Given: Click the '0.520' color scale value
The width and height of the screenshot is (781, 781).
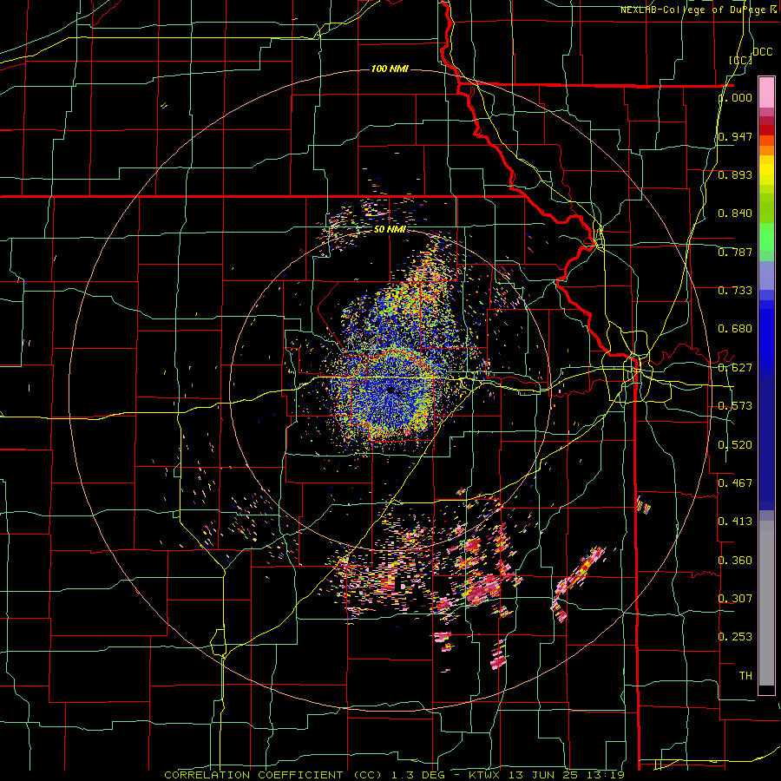Looking at the screenshot, I should pyautogui.click(x=735, y=445).
